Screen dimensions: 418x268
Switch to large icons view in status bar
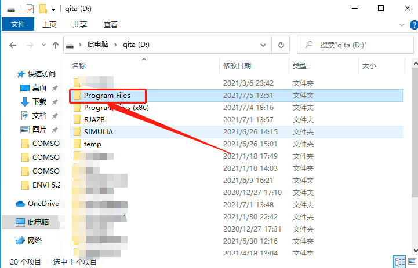(x=412, y=262)
